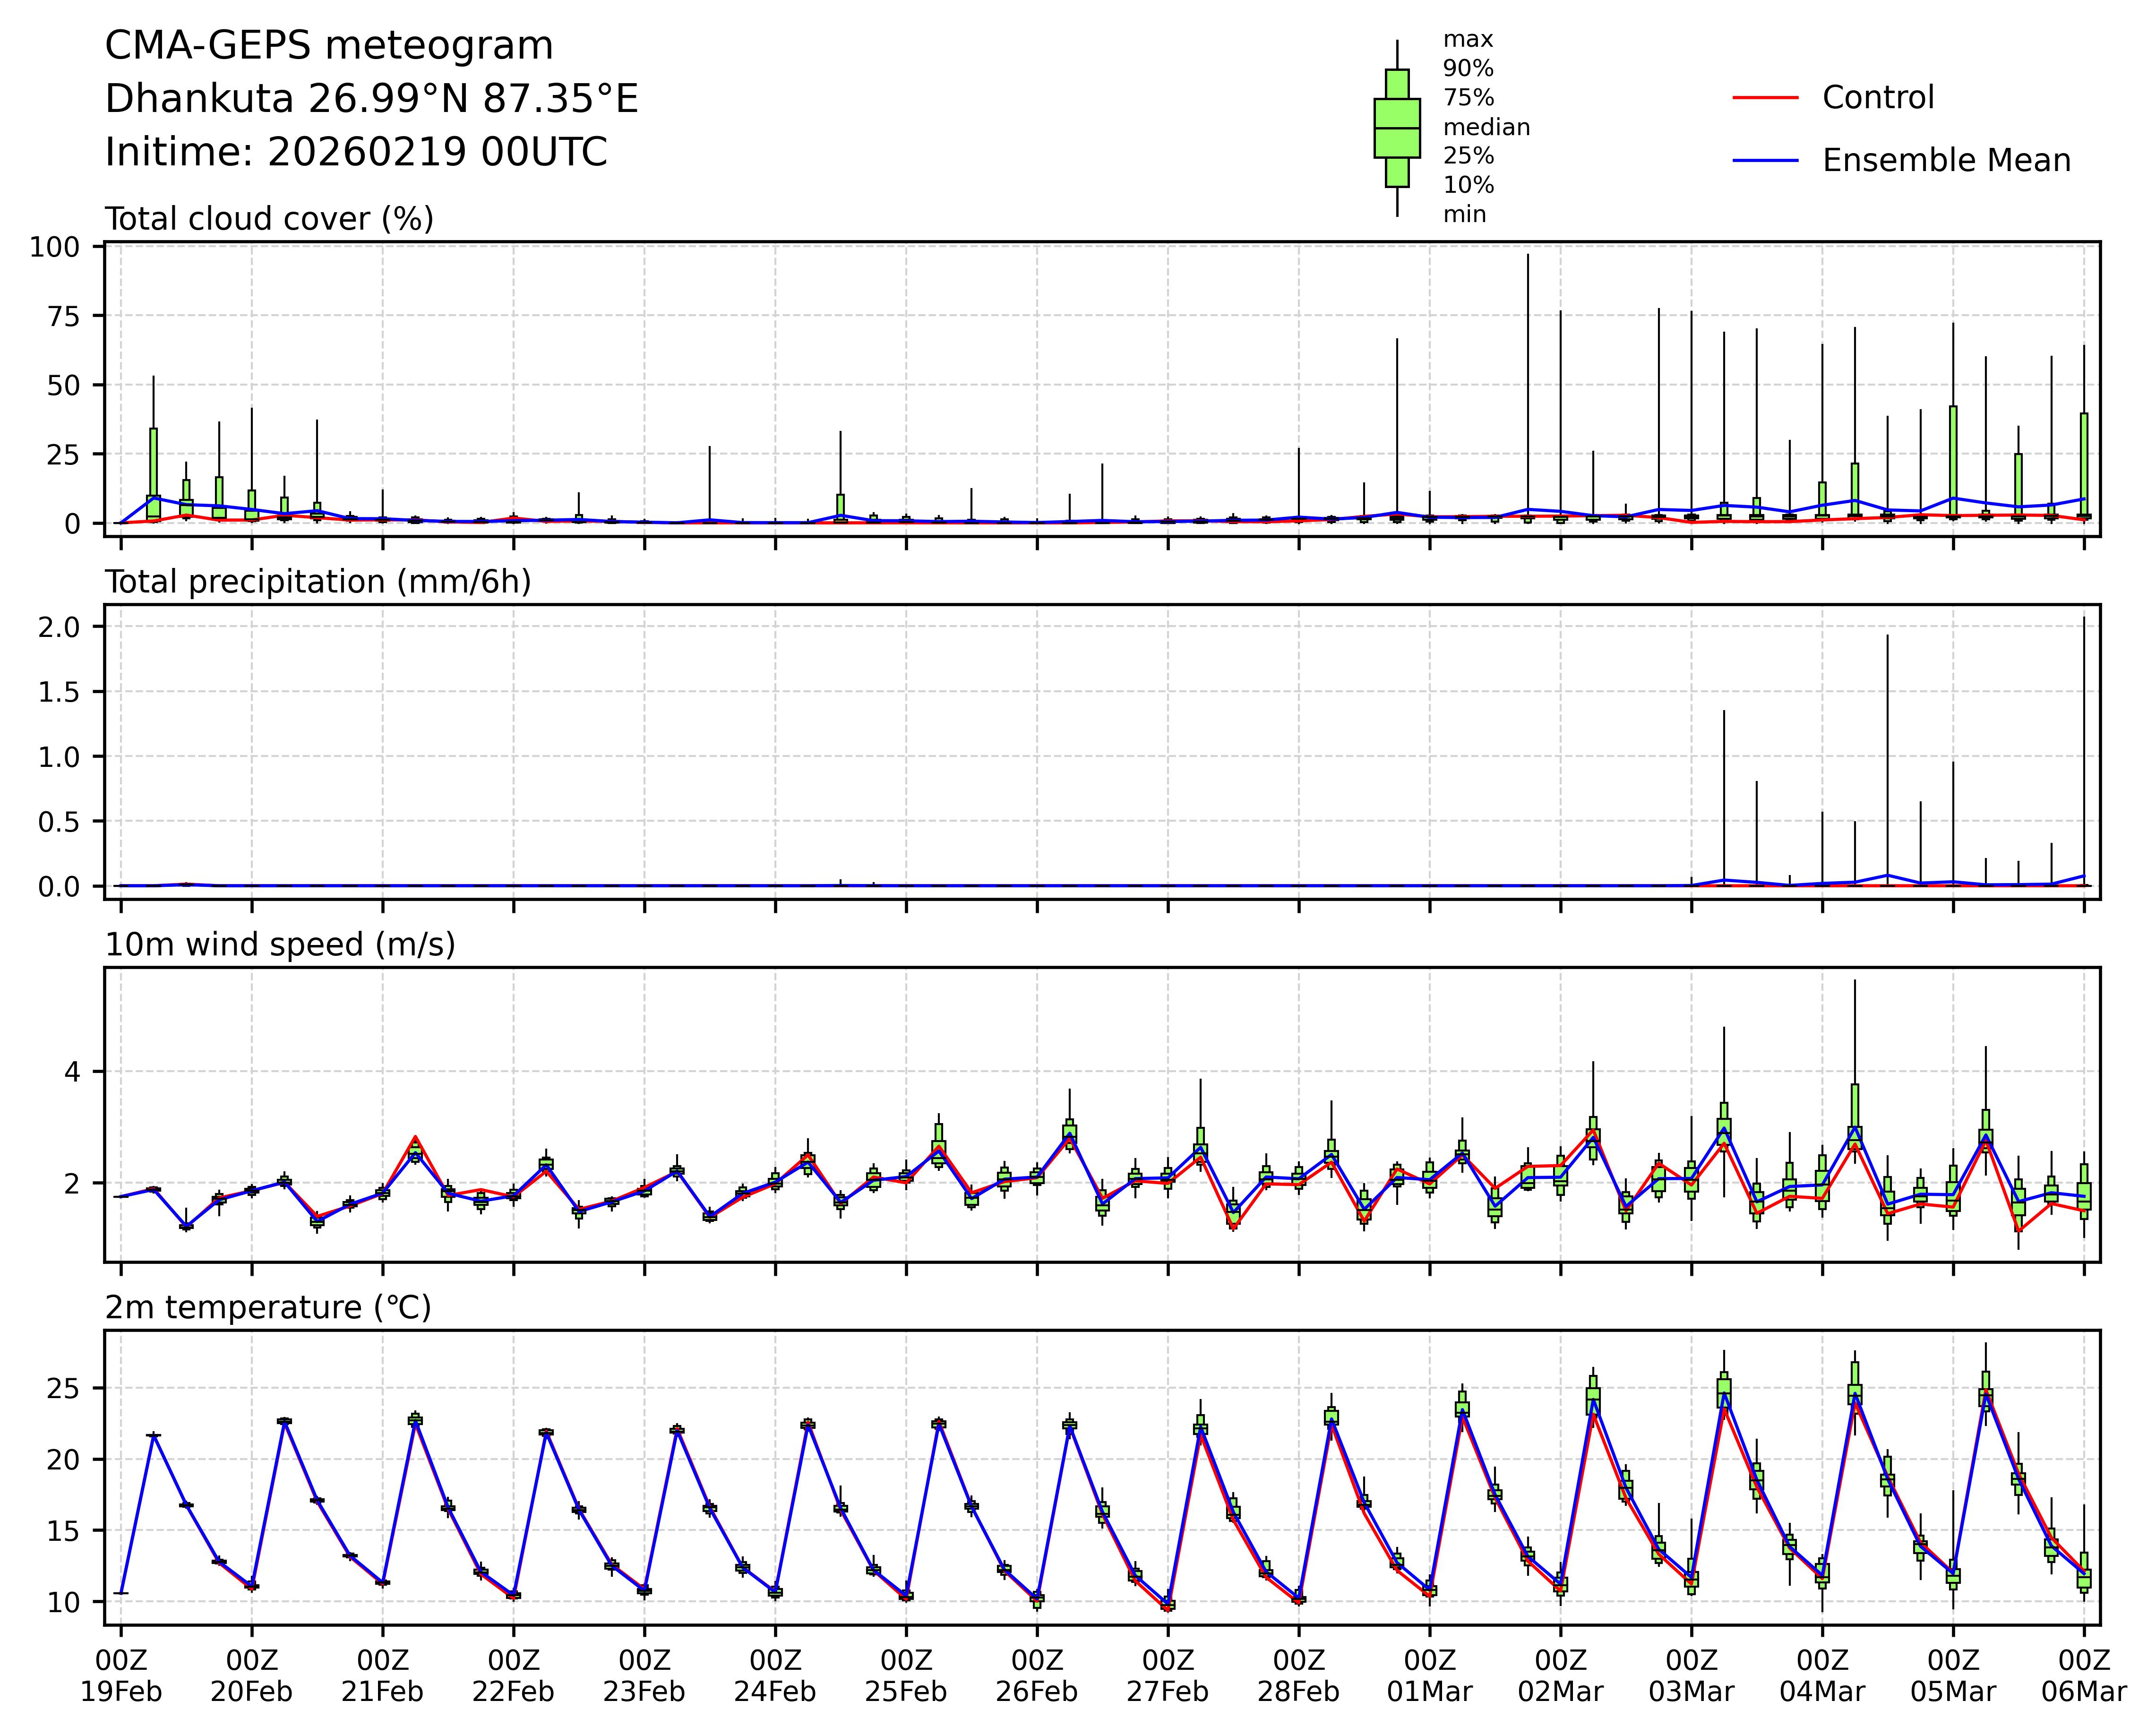Click the Ensemble Mean legend label

(1946, 161)
